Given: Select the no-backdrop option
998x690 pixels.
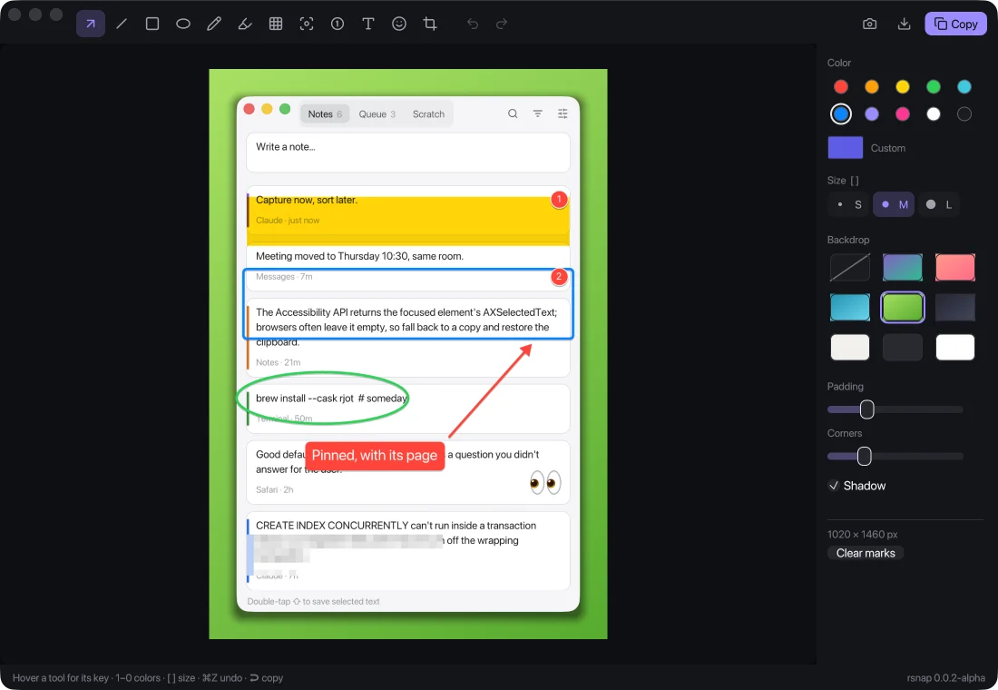Looking at the screenshot, I should [x=850, y=268].
